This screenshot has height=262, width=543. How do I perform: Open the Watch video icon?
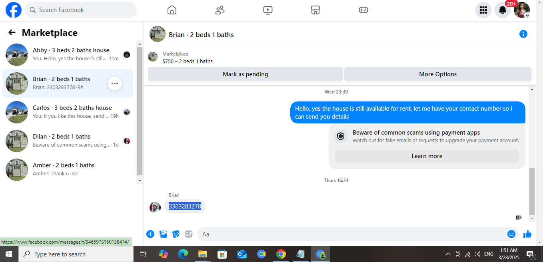268,10
